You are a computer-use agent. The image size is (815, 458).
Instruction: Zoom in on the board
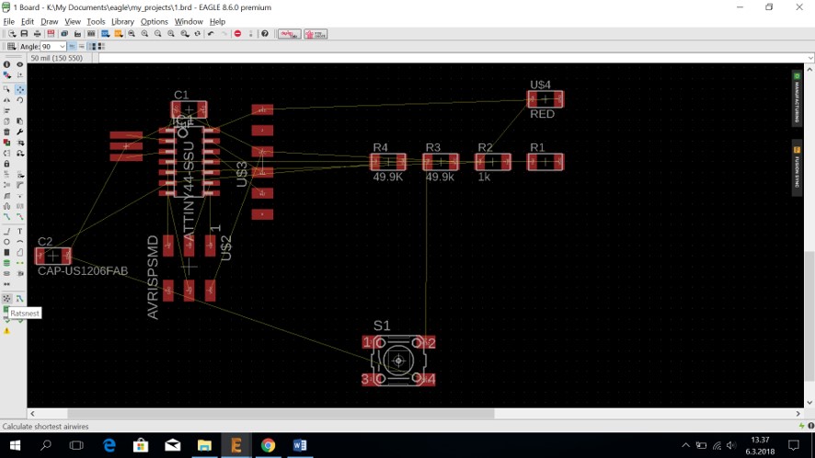tap(144, 34)
